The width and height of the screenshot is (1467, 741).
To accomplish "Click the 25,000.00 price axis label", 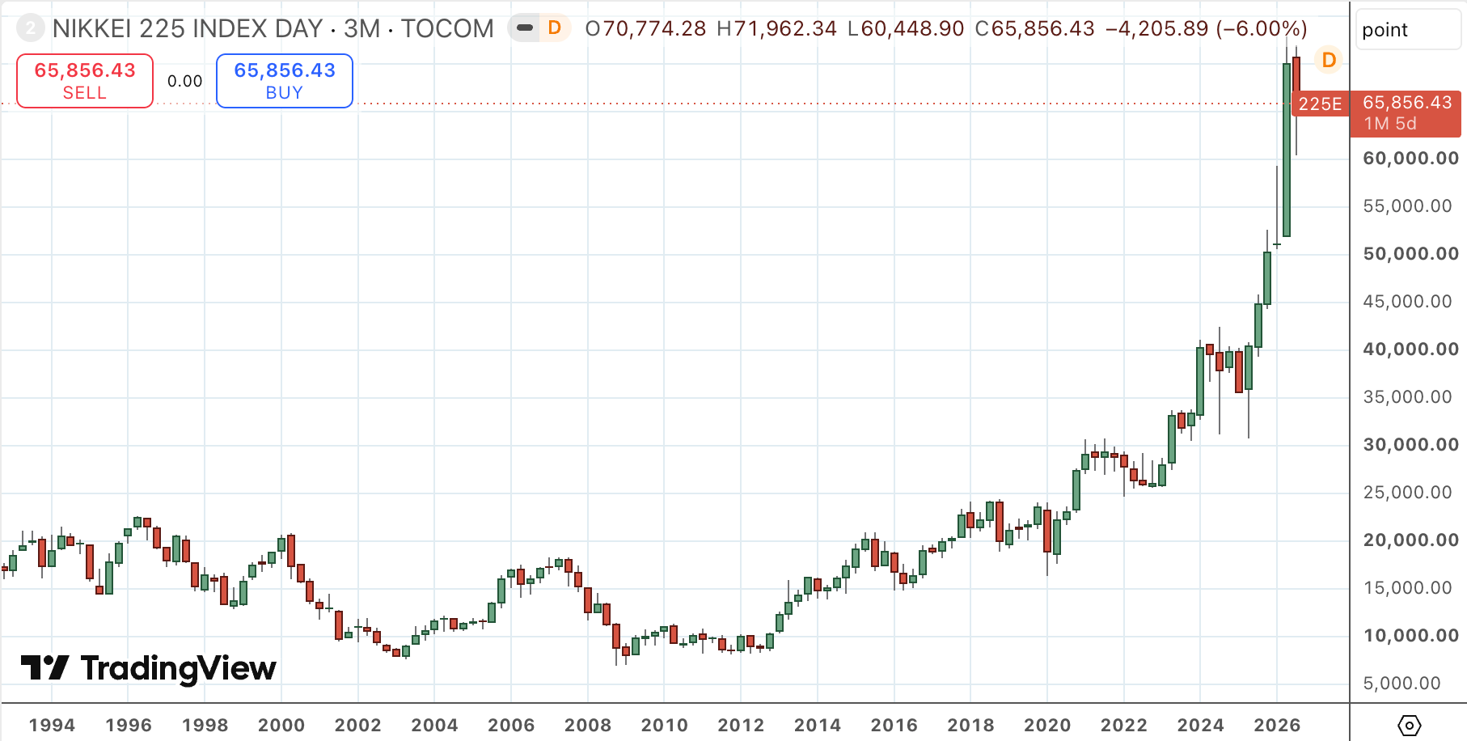I will click(x=1408, y=493).
